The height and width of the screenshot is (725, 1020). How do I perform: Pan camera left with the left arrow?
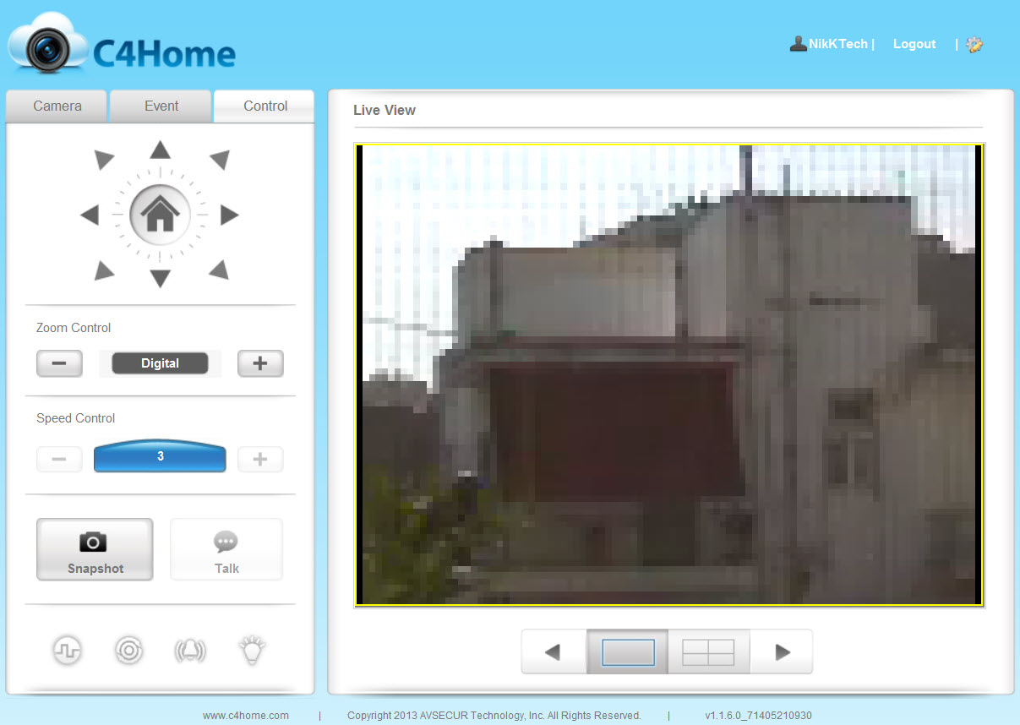pyautogui.click(x=90, y=215)
